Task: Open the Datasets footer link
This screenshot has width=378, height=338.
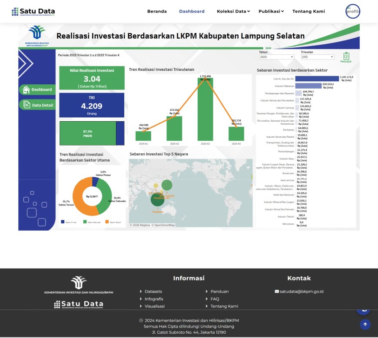Action: click(153, 292)
